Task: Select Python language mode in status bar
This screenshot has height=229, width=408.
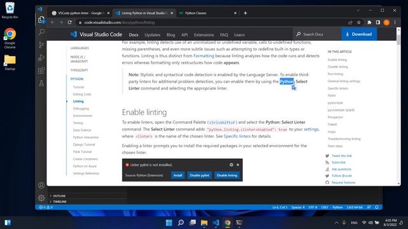Action: [337, 207]
